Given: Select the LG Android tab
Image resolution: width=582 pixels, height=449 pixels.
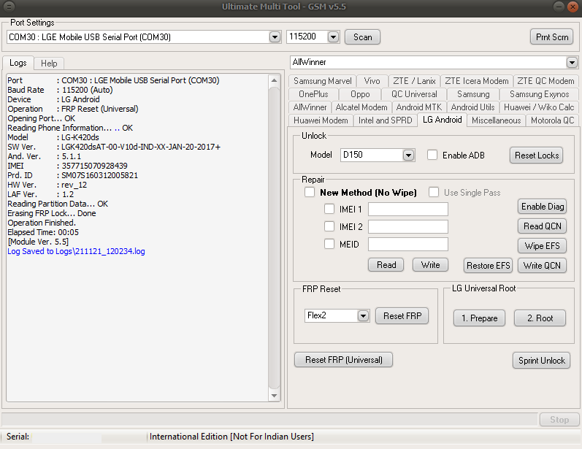Looking at the screenshot, I should click(442, 120).
